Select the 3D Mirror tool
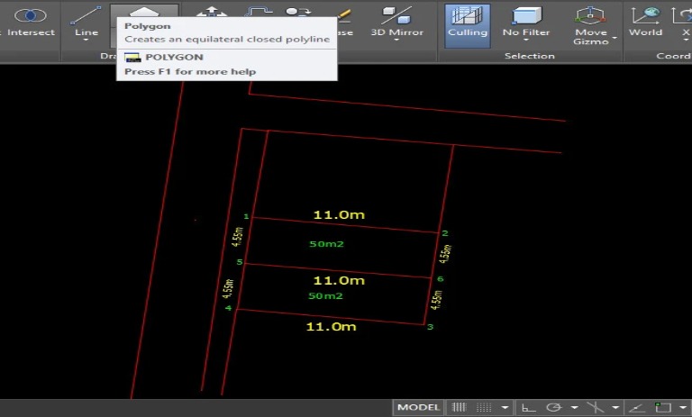Viewport: 692px width, 417px height. tap(396, 22)
